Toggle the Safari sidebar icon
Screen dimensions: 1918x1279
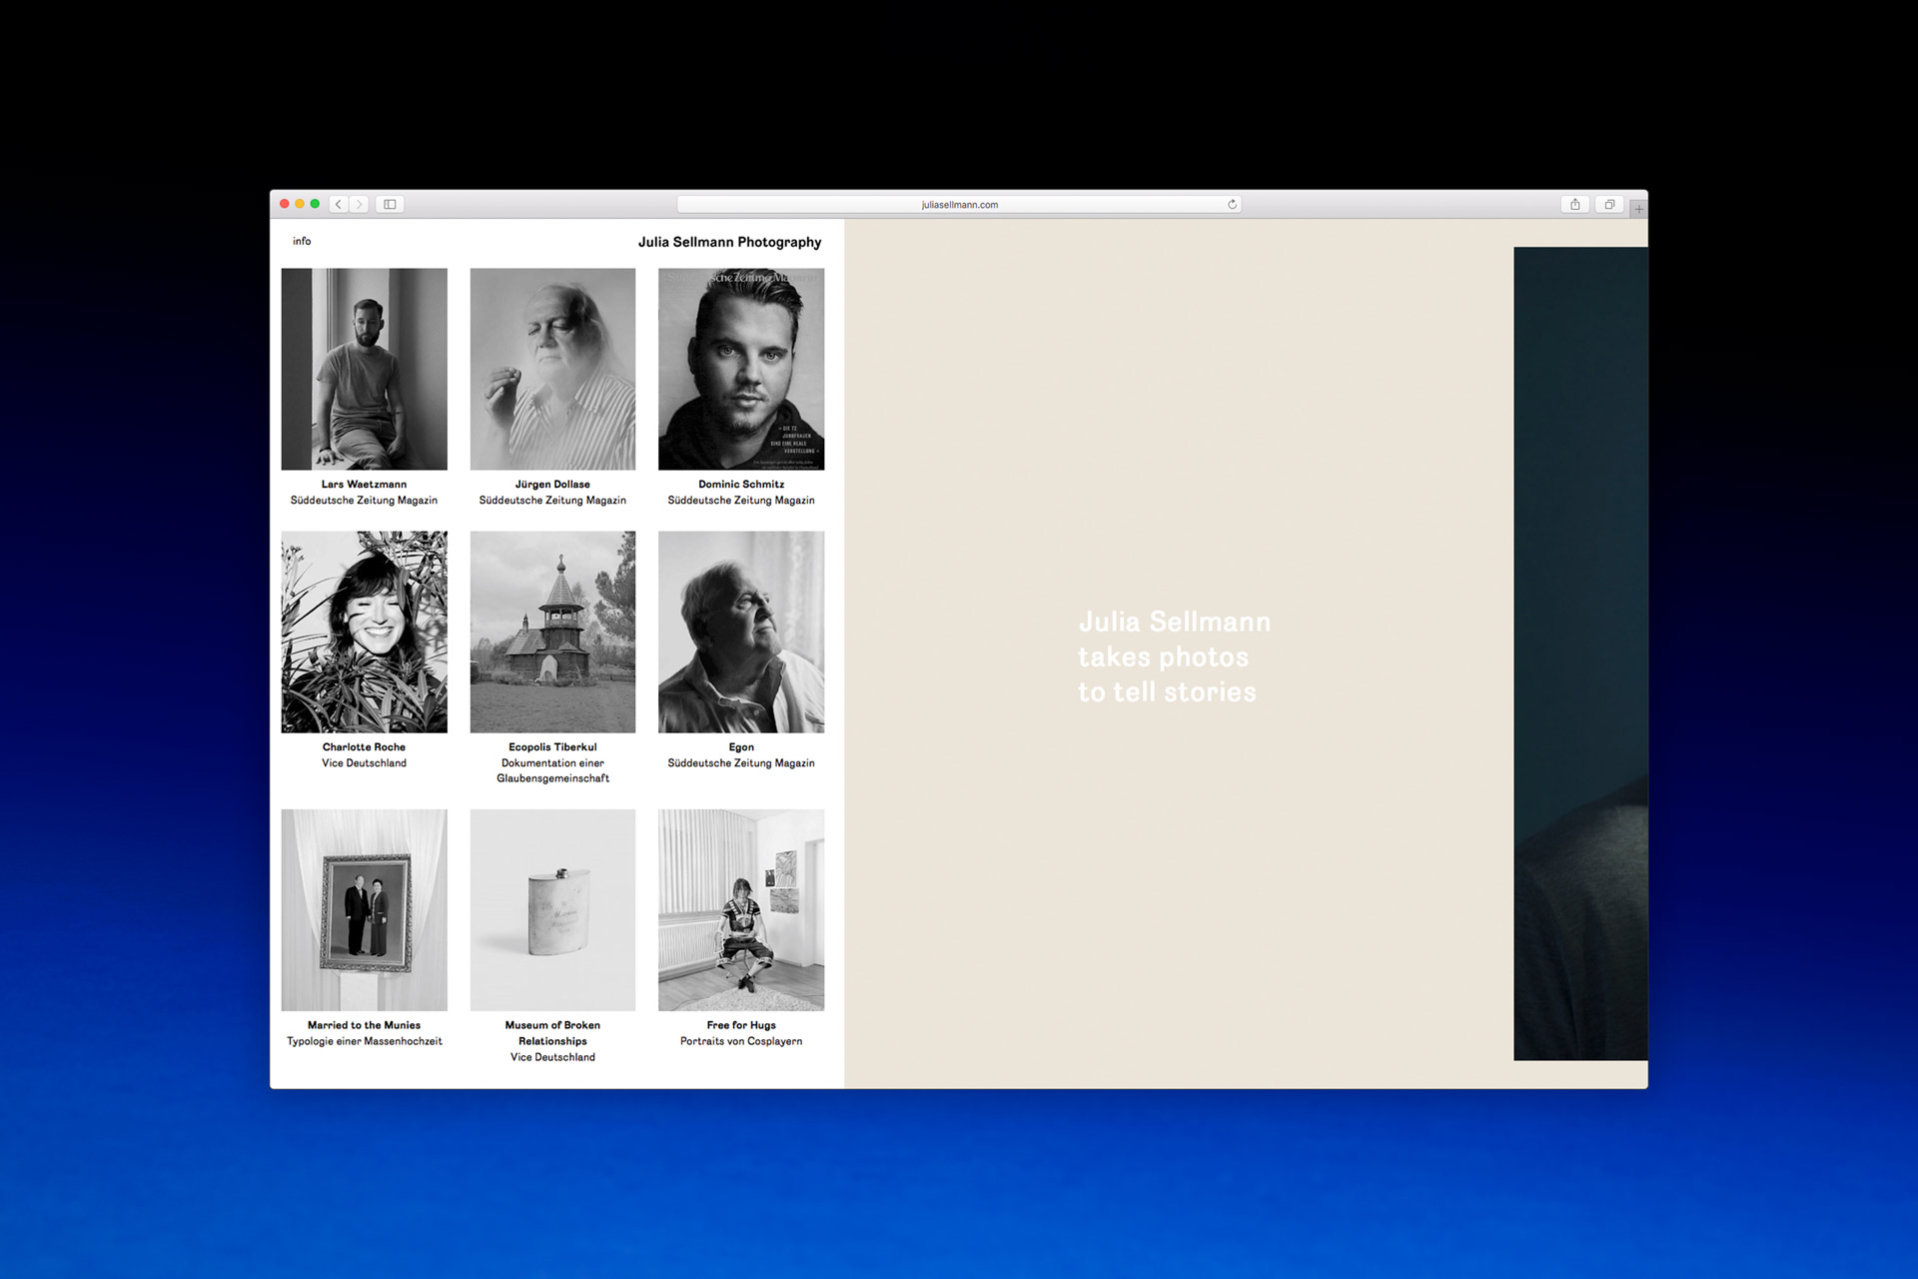(x=390, y=204)
